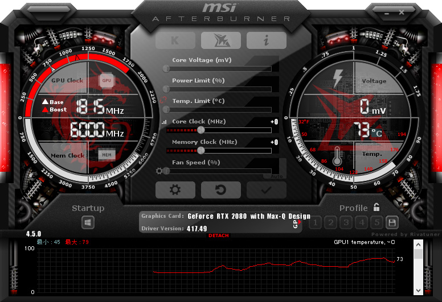The height and width of the screenshot is (302, 442).
Task: Click the lightning bolt voltage icon
Action: 337,78
